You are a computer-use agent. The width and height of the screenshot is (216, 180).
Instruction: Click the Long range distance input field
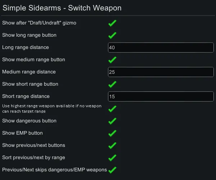(161, 48)
